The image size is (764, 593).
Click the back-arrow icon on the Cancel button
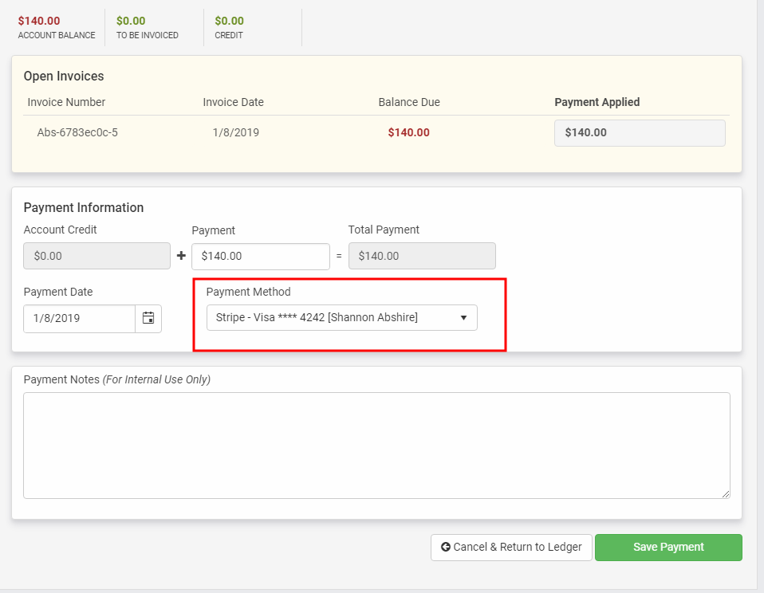point(446,547)
